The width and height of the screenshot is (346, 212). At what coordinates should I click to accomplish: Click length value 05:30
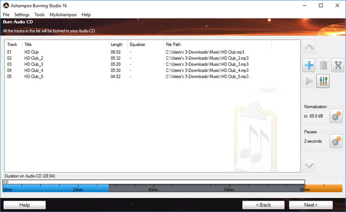tap(116, 70)
